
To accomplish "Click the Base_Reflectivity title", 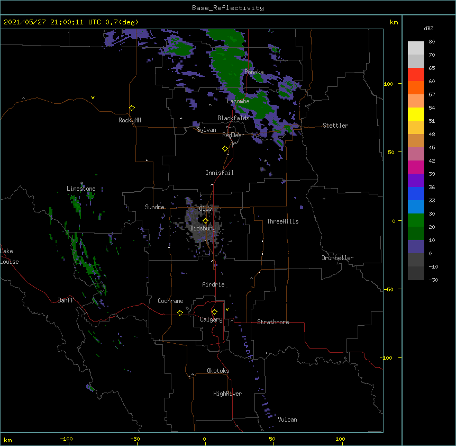I will (x=228, y=8).
